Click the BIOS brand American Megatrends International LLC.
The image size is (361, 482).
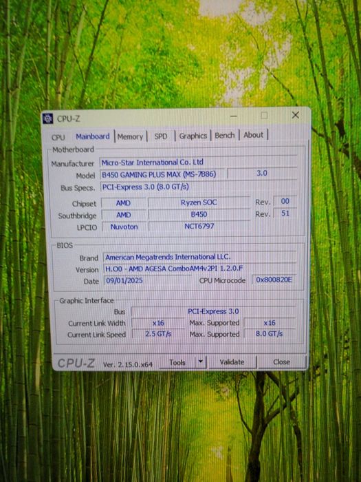coord(200,257)
